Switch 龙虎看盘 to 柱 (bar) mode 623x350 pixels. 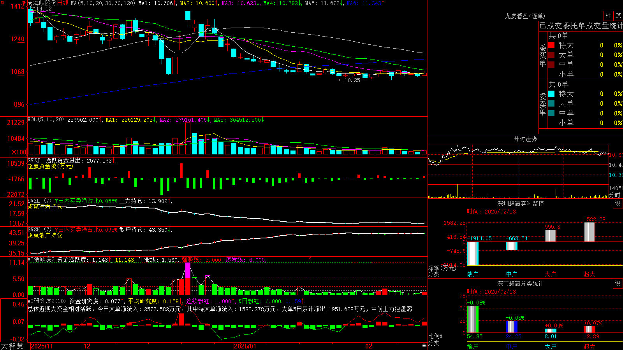(608, 16)
